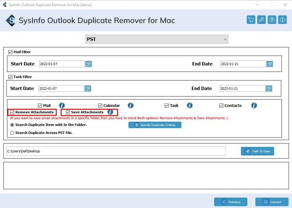Go back with the Previous button

point(230,202)
